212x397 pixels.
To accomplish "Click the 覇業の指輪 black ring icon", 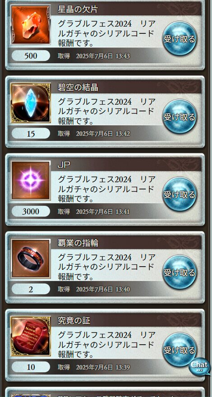I will click(x=31, y=259).
